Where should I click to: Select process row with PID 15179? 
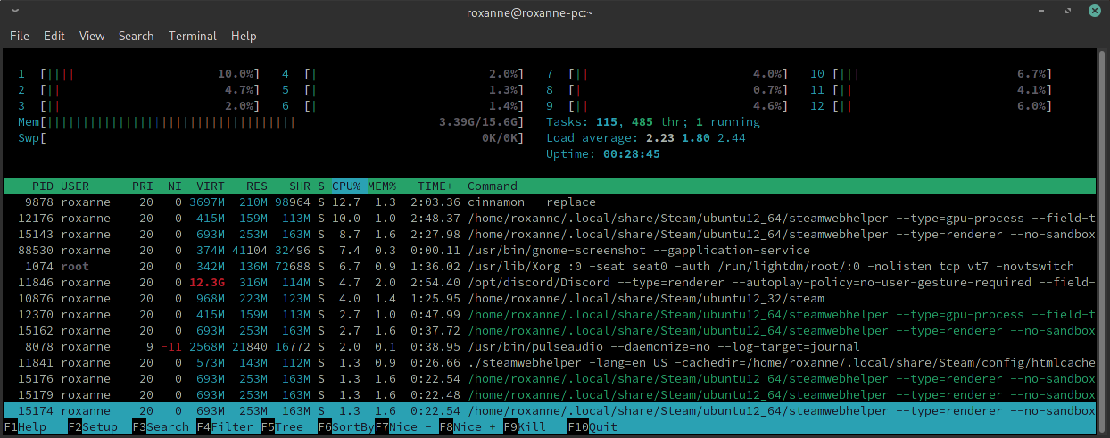click(550, 395)
